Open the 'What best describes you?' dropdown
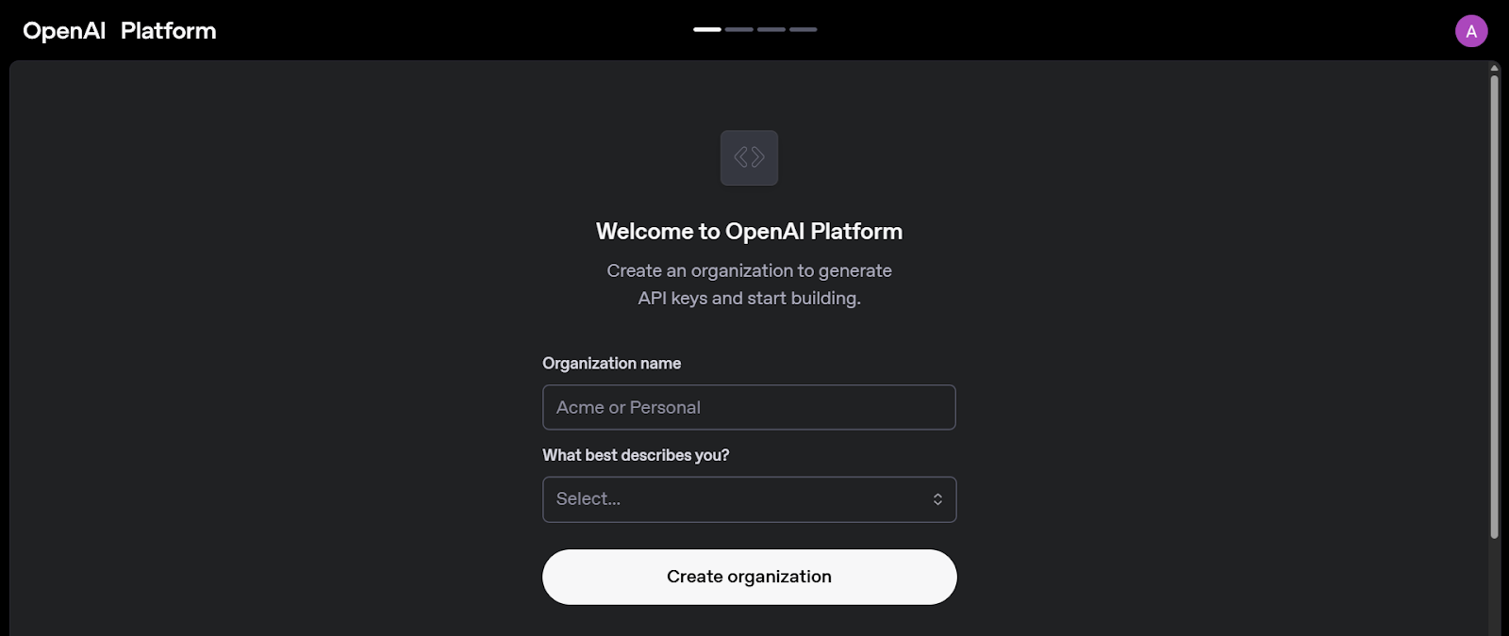Viewport: 1509px width, 636px height. [748, 498]
